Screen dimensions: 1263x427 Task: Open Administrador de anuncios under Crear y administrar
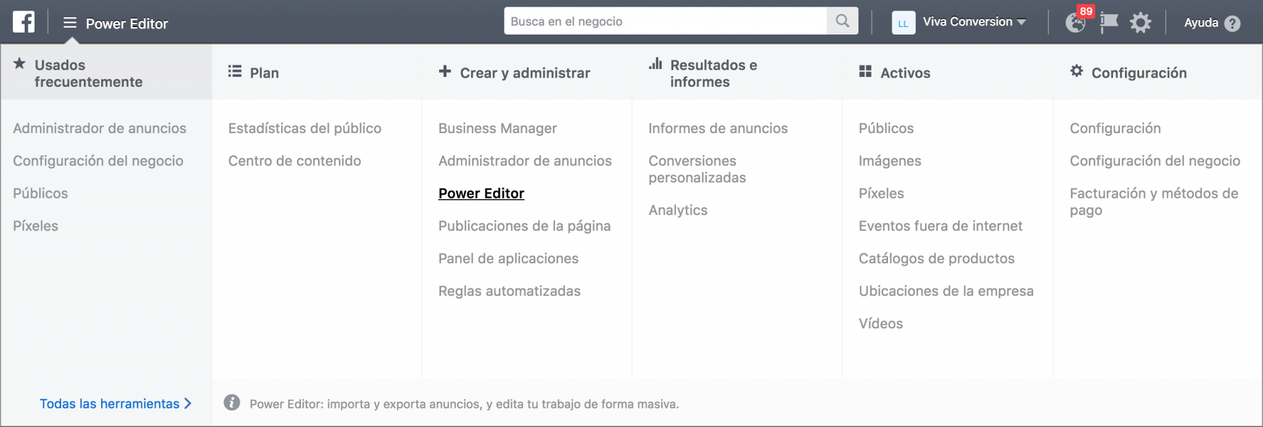pos(525,161)
